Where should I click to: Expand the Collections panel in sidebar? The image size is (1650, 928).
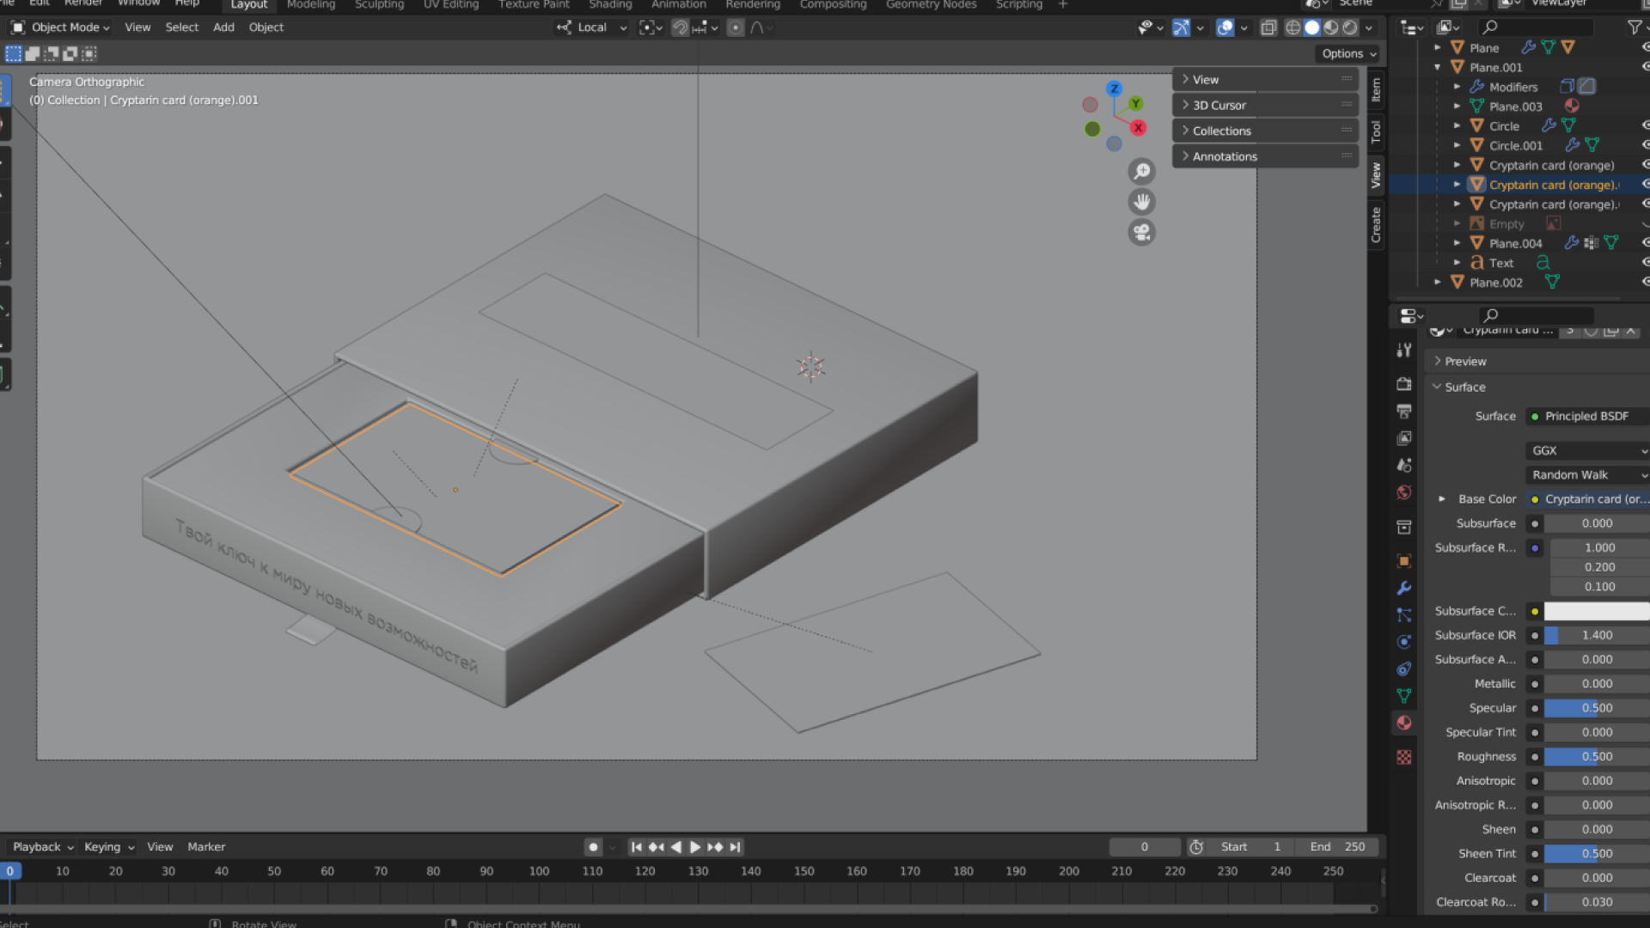click(1265, 131)
